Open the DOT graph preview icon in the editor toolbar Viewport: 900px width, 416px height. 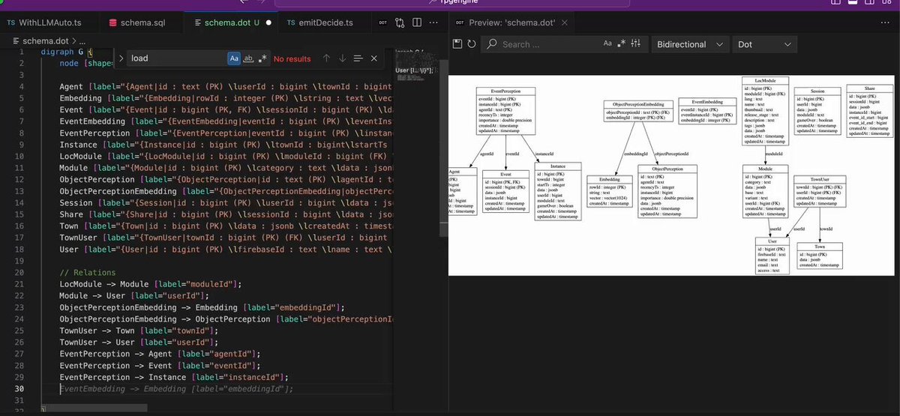[383, 23]
